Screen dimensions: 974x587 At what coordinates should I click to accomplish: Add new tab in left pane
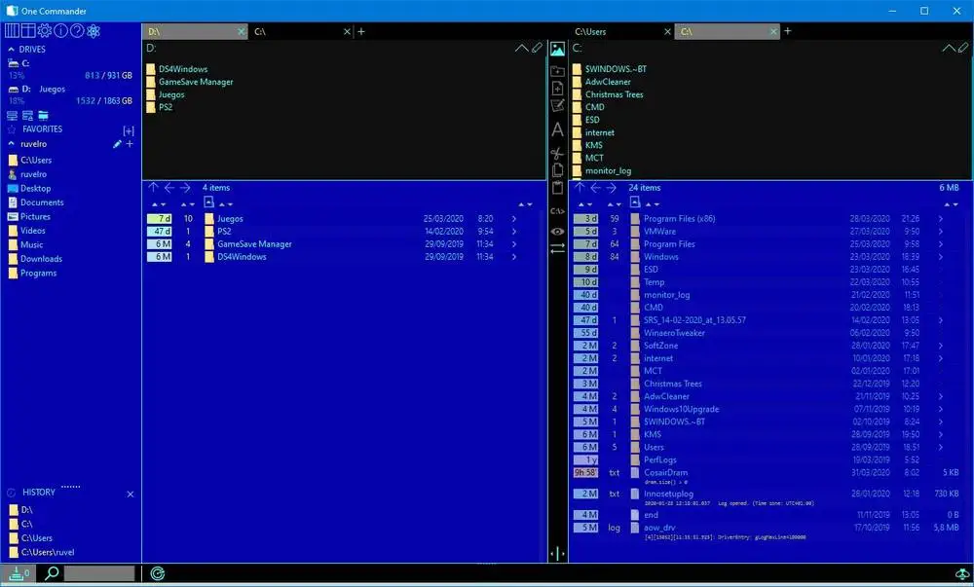(x=361, y=31)
